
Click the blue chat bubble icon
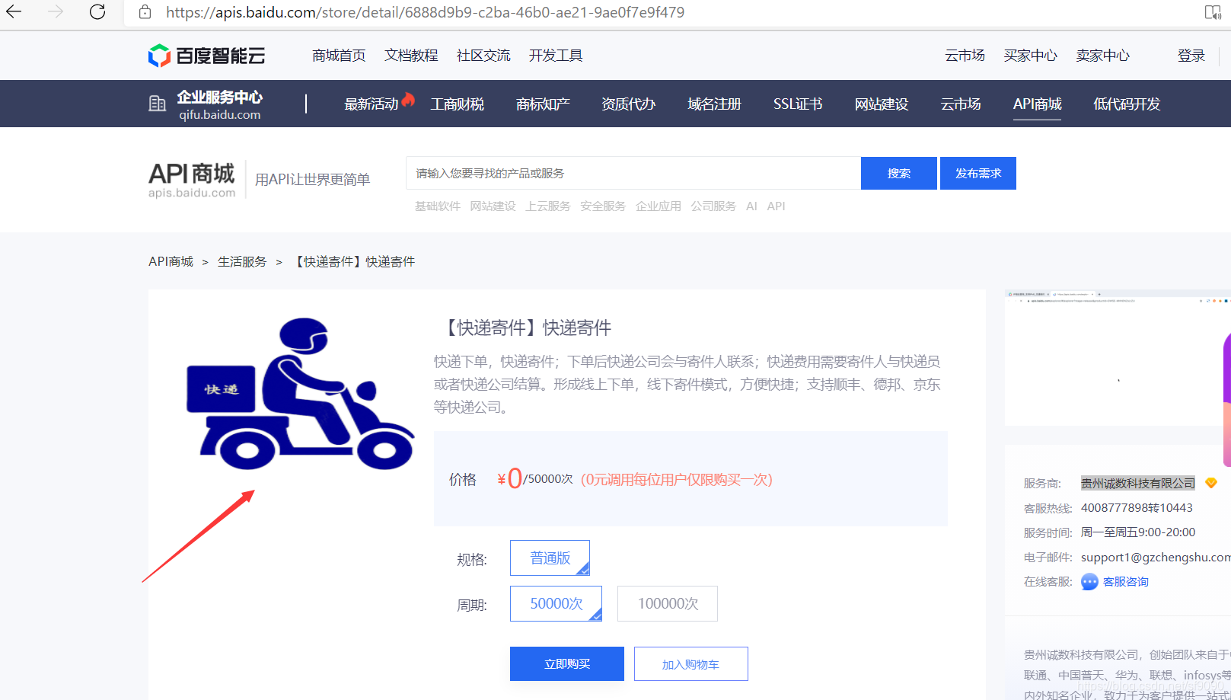tap(1089, 582)
